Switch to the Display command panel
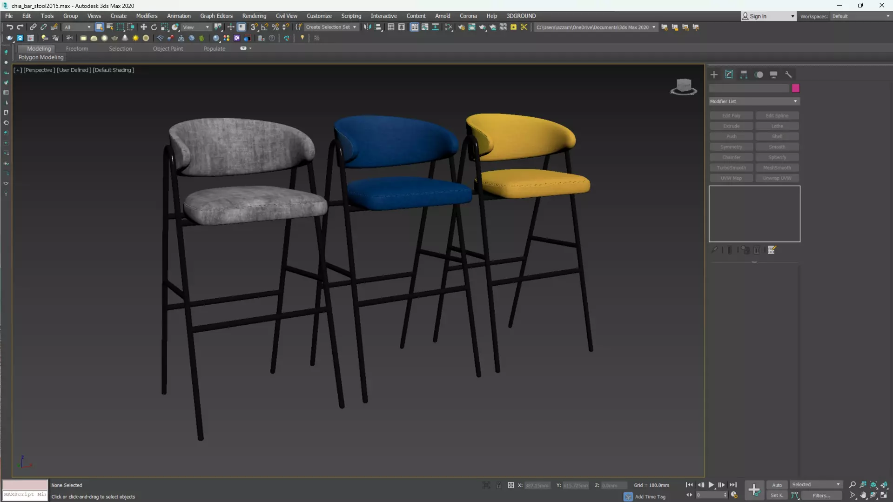The width and height of the screenshot is (893, 502). 773,74
